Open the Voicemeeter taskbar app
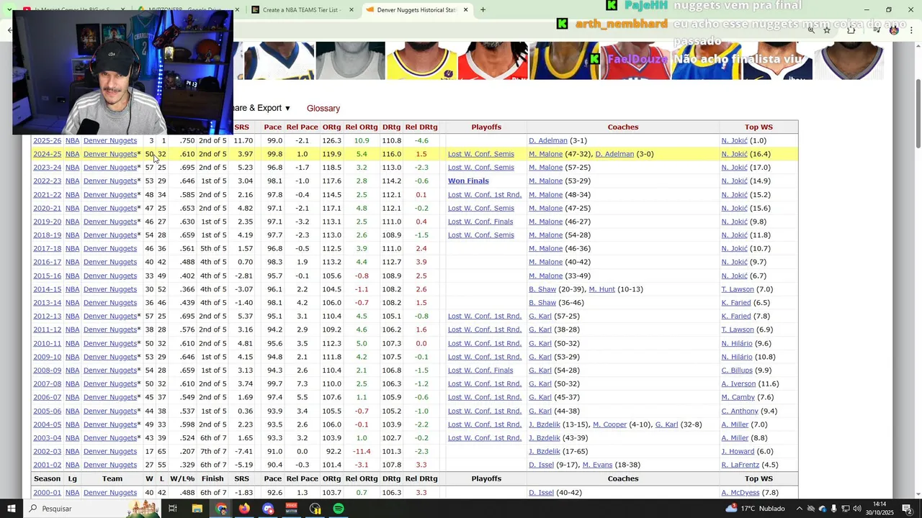 tap(292, 509)
